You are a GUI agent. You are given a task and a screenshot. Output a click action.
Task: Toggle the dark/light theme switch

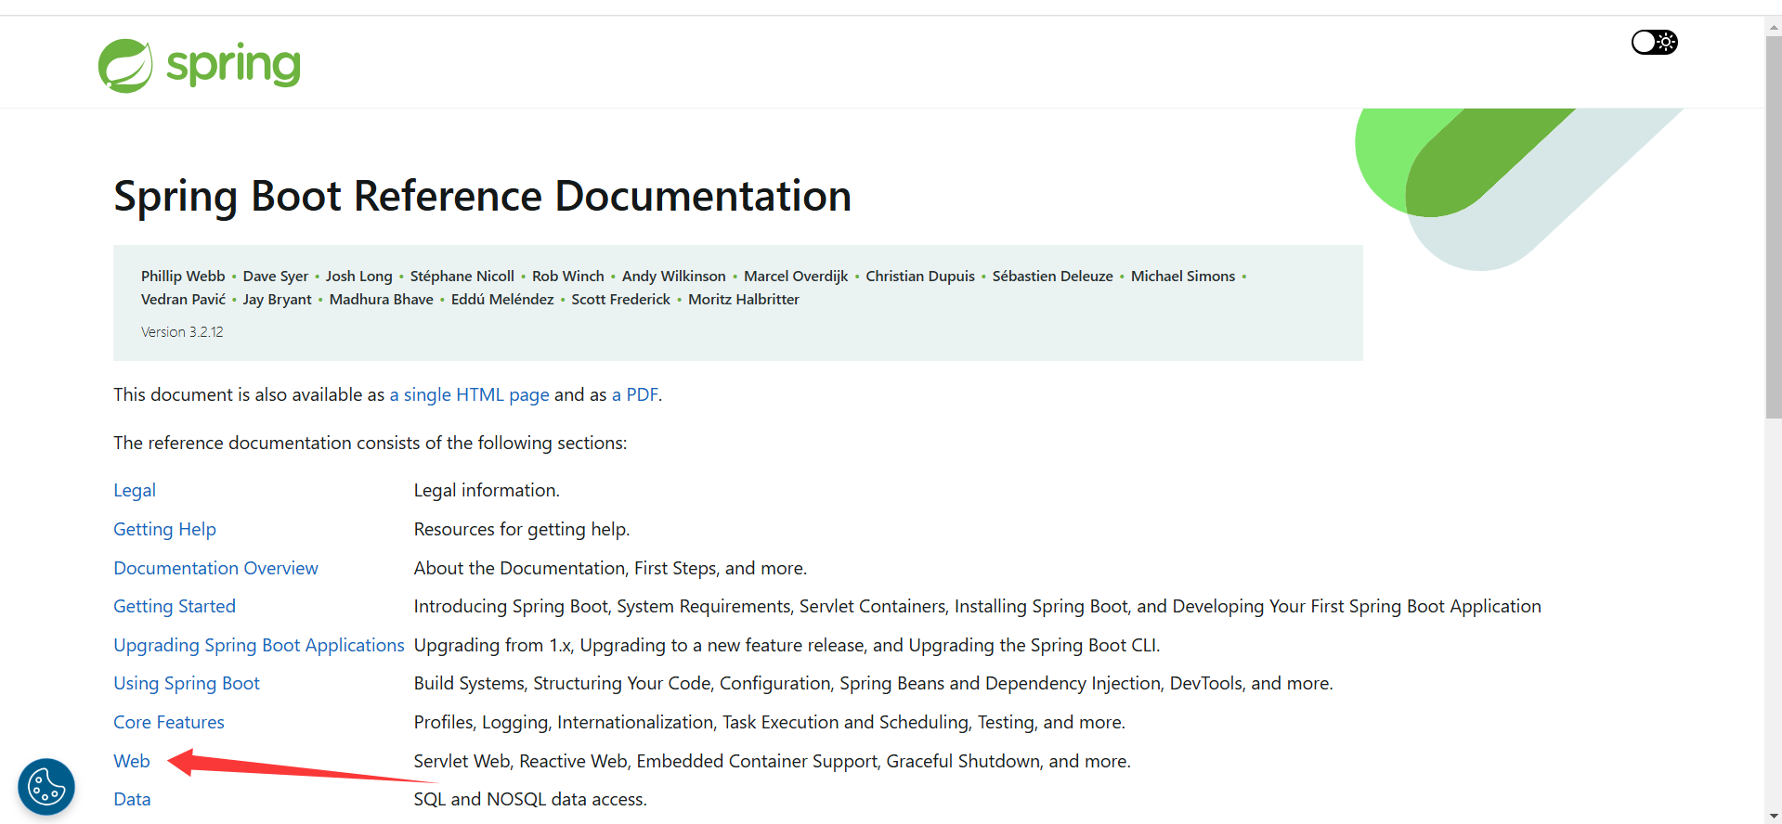[x=1654, y=42]
